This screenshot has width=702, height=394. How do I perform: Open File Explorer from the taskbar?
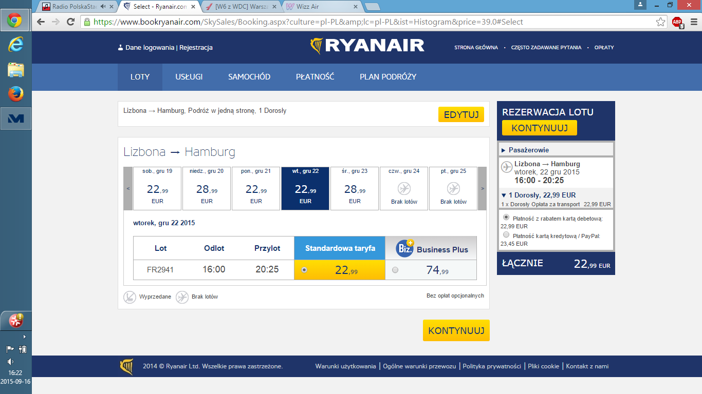coord(16,69)
